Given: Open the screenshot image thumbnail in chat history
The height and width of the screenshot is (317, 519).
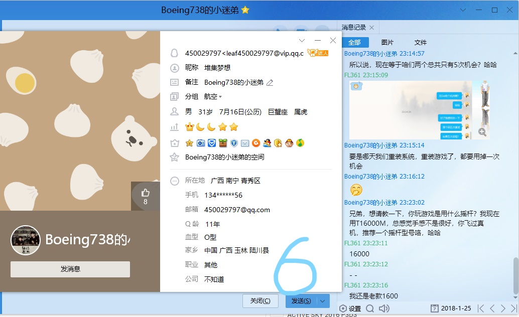Looking at the screenshot, I should point(419,110).
